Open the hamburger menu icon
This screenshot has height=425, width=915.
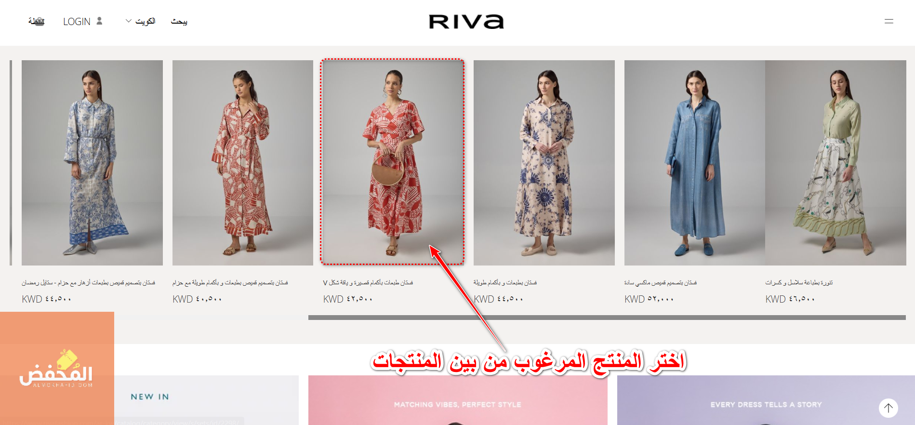click(x=889, y=21)
